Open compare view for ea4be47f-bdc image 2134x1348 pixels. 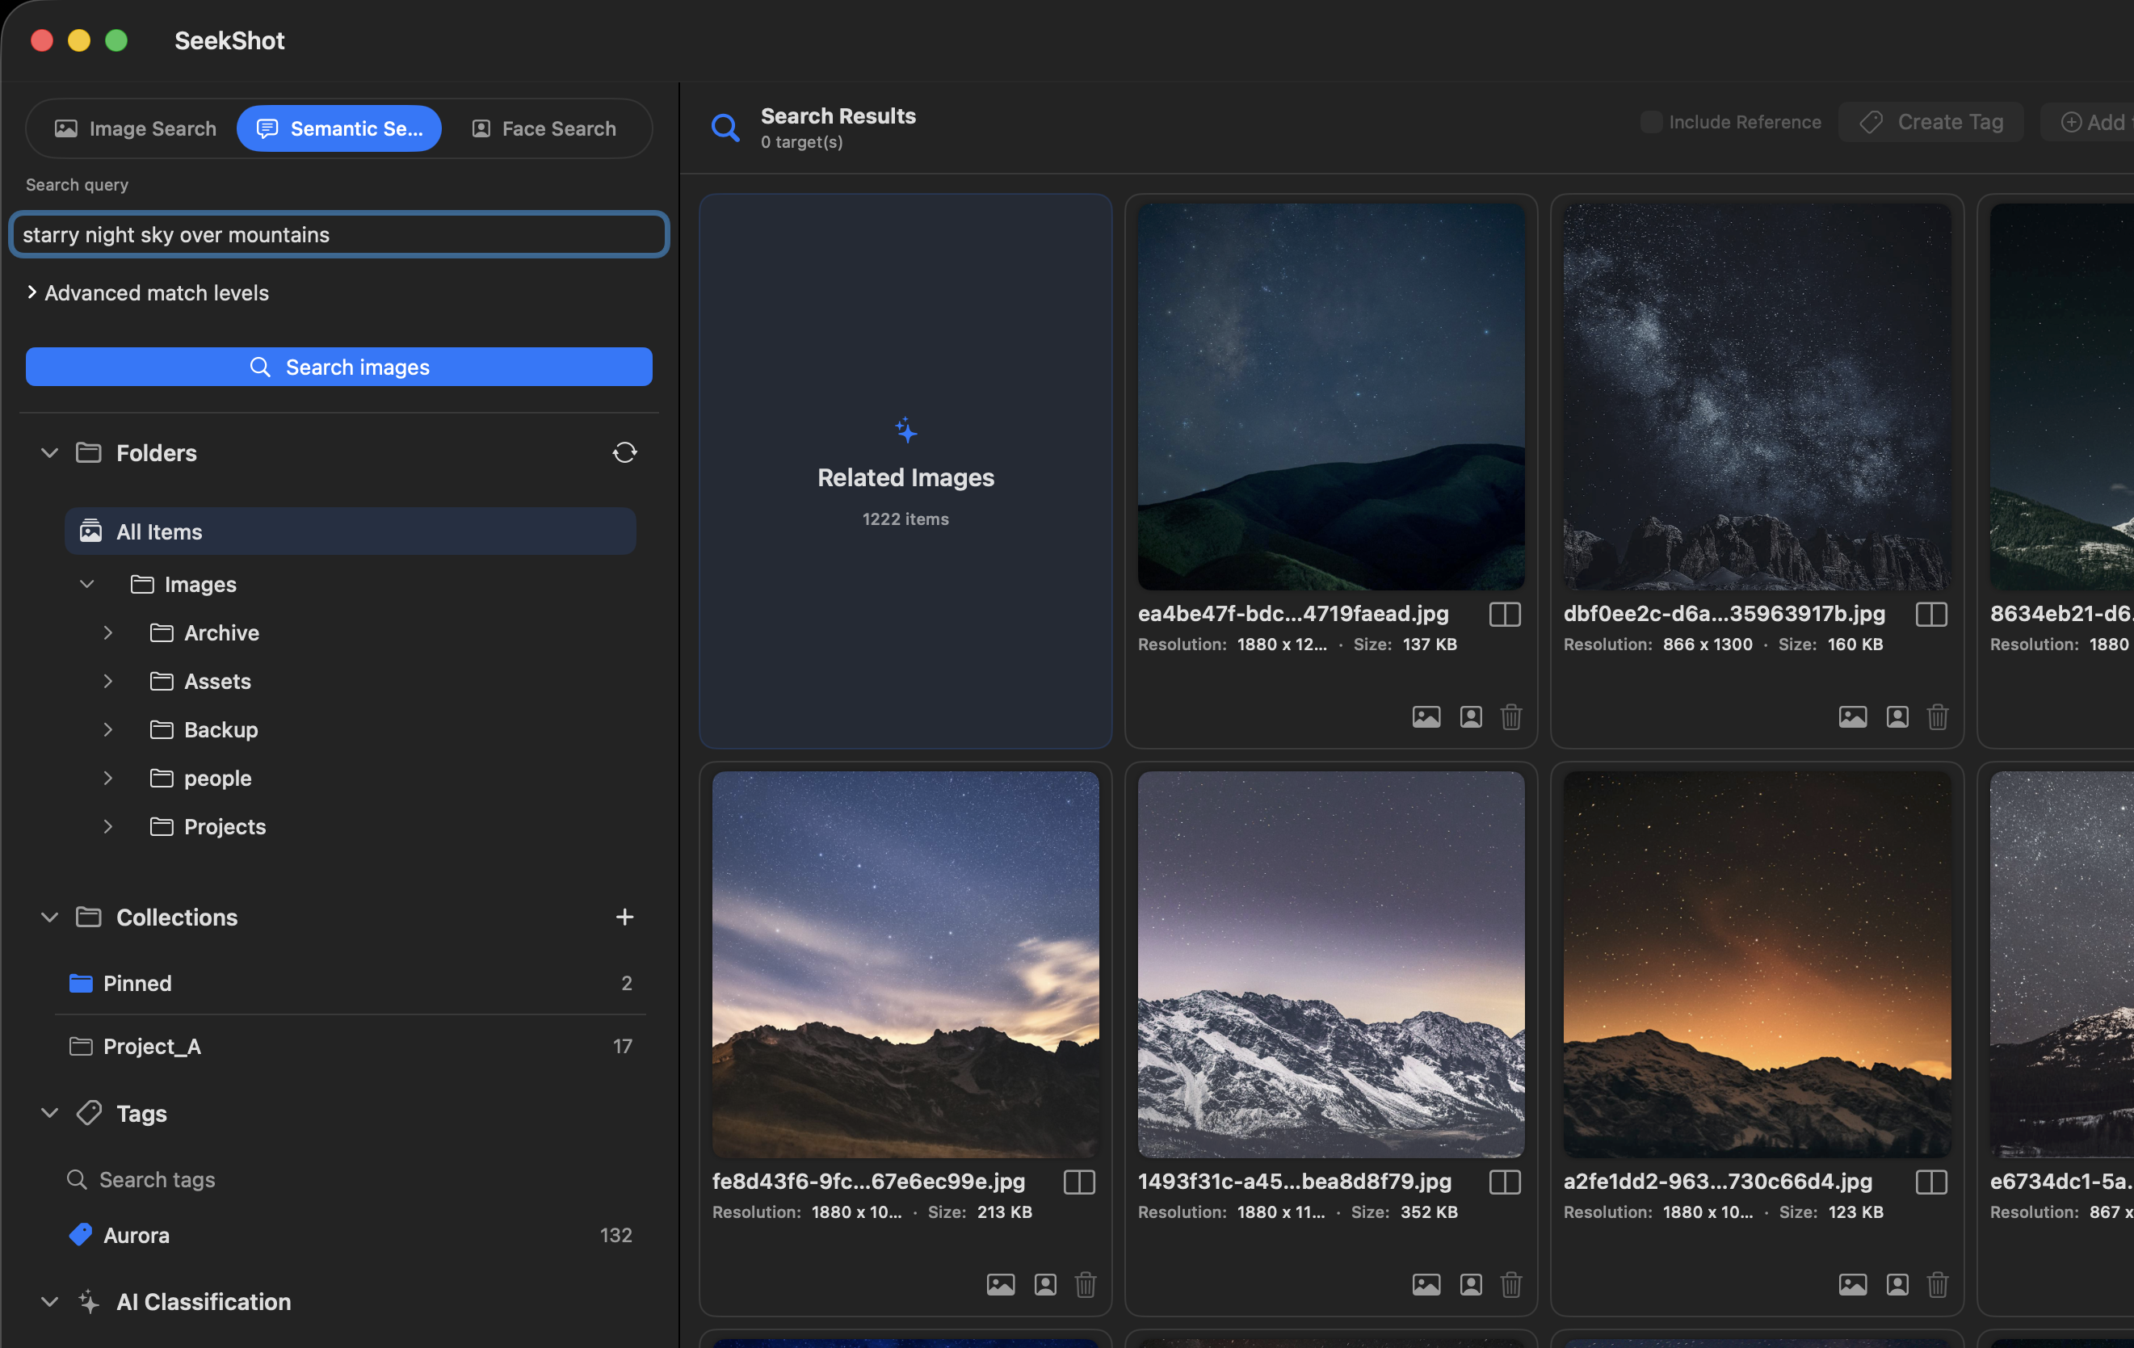(x=1505, y=614)
